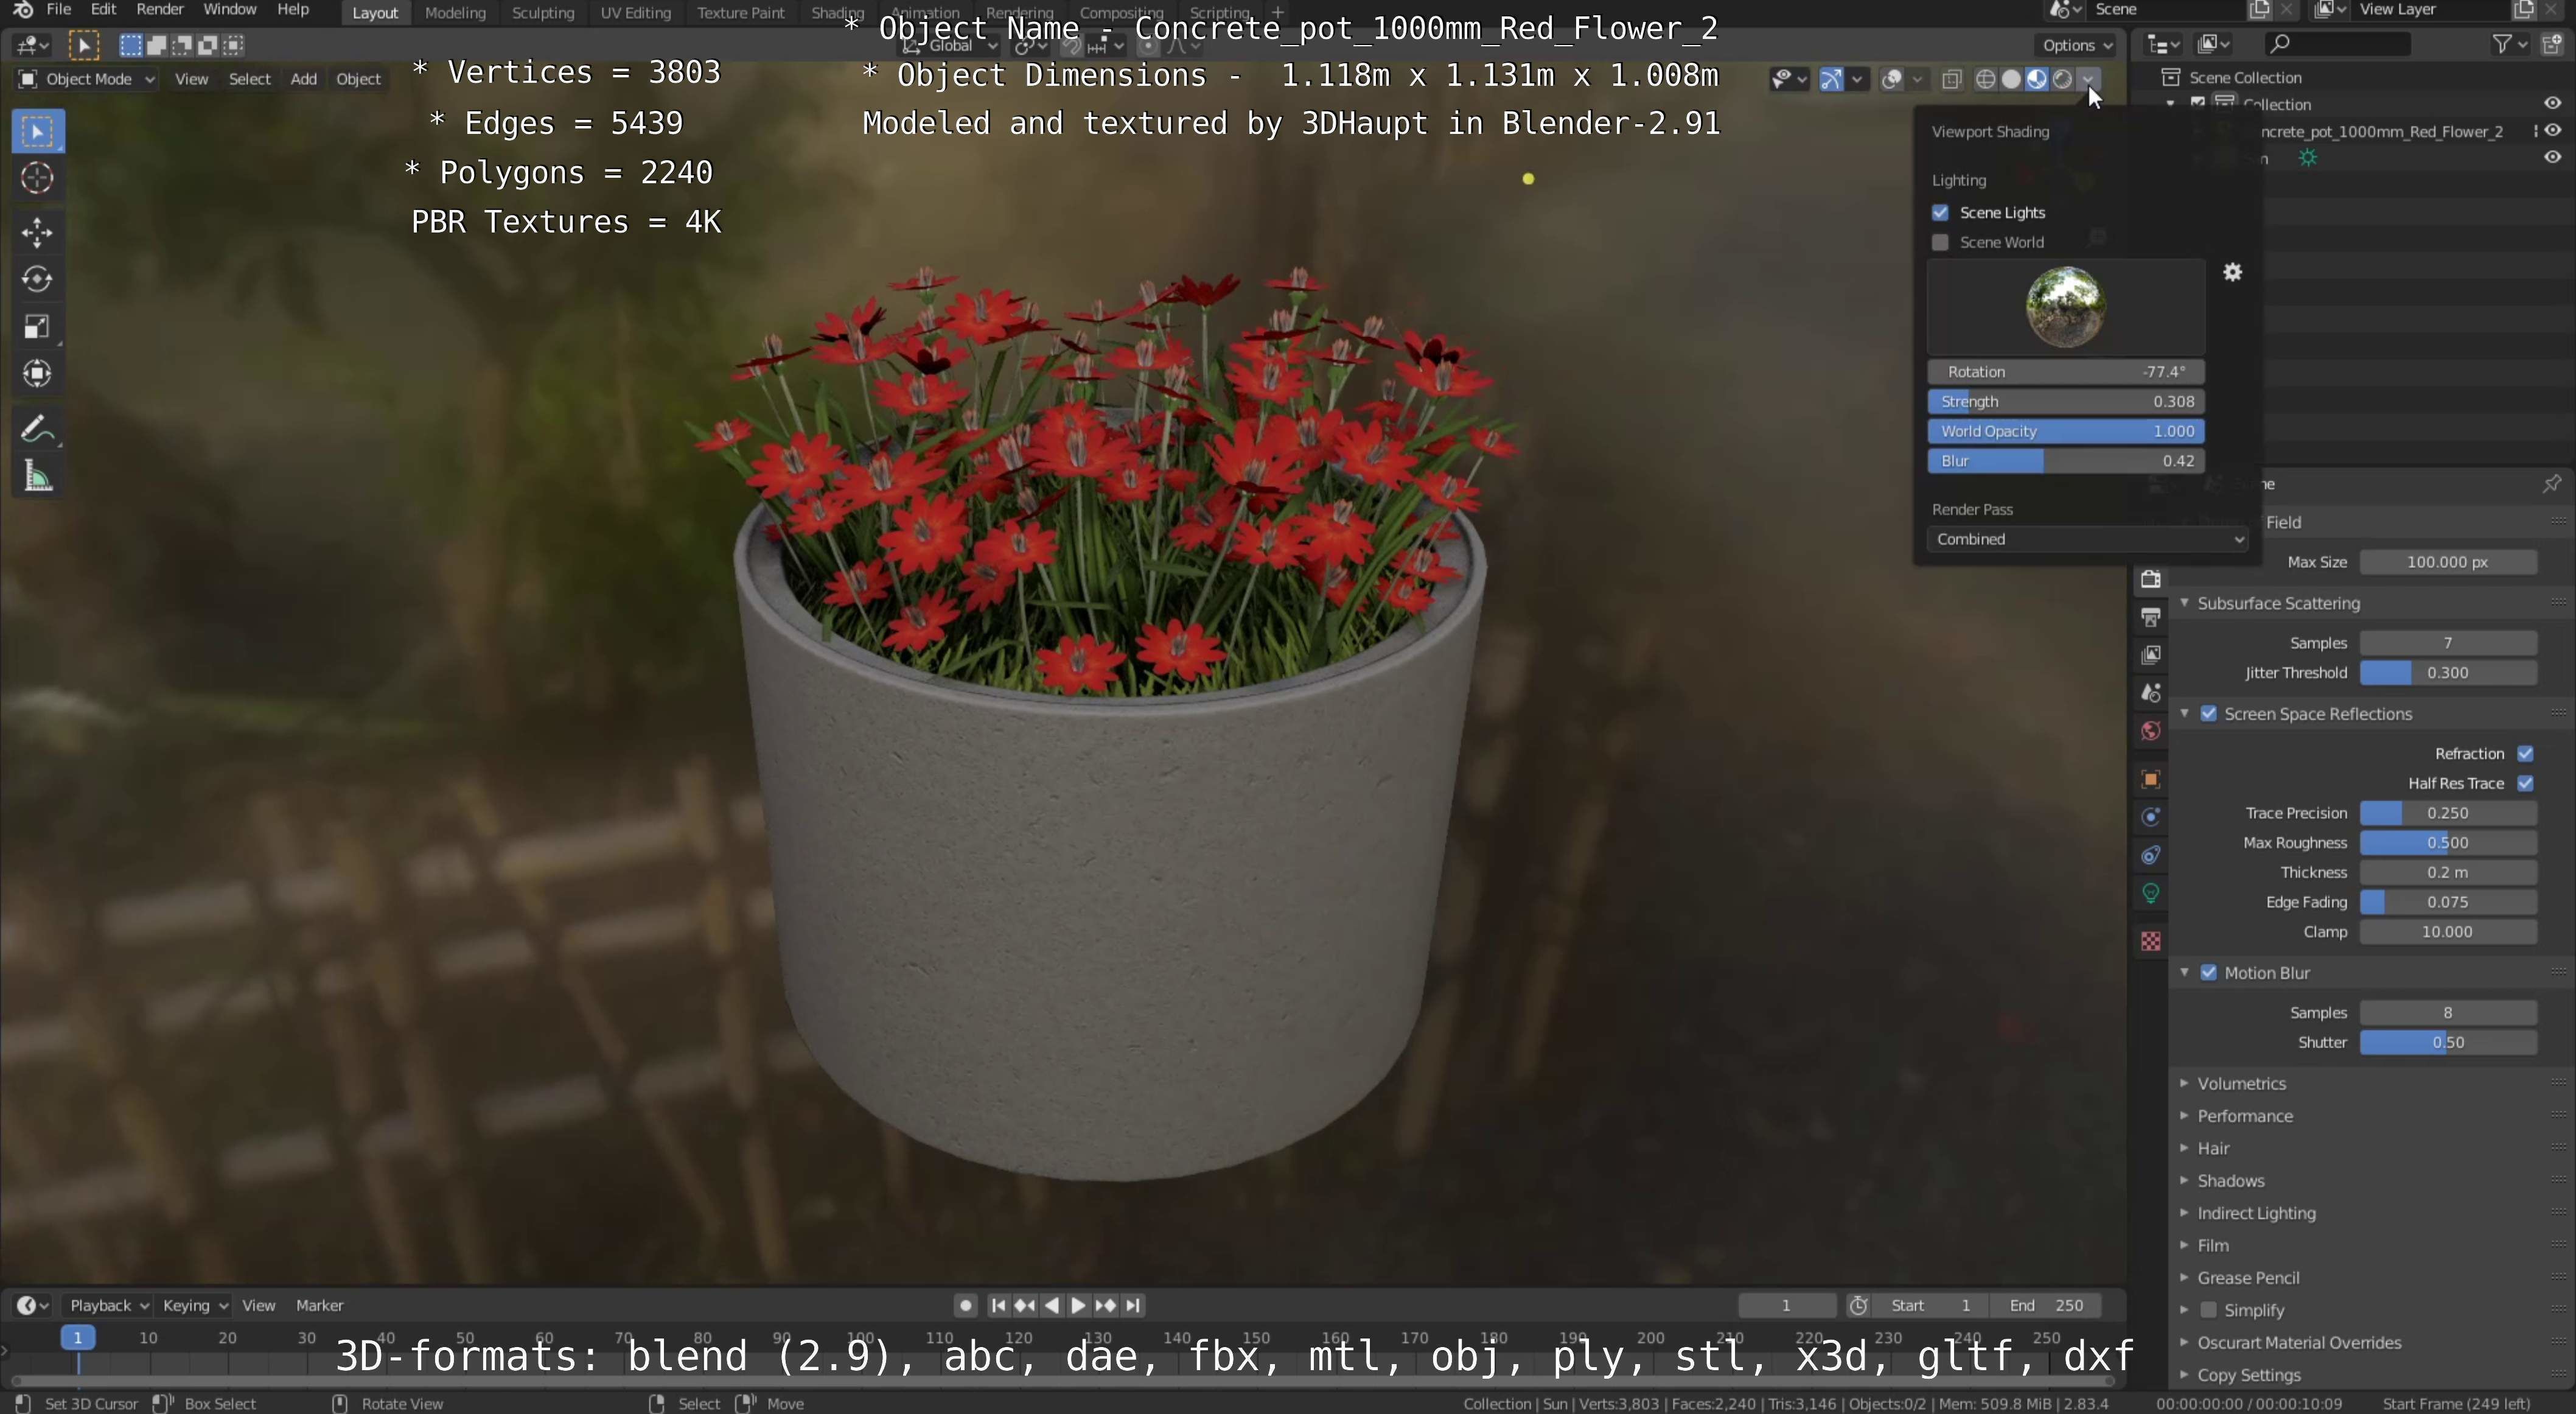Open View Layer properties tab icon
The image size is (2576, 1414).
point(2151,655)
